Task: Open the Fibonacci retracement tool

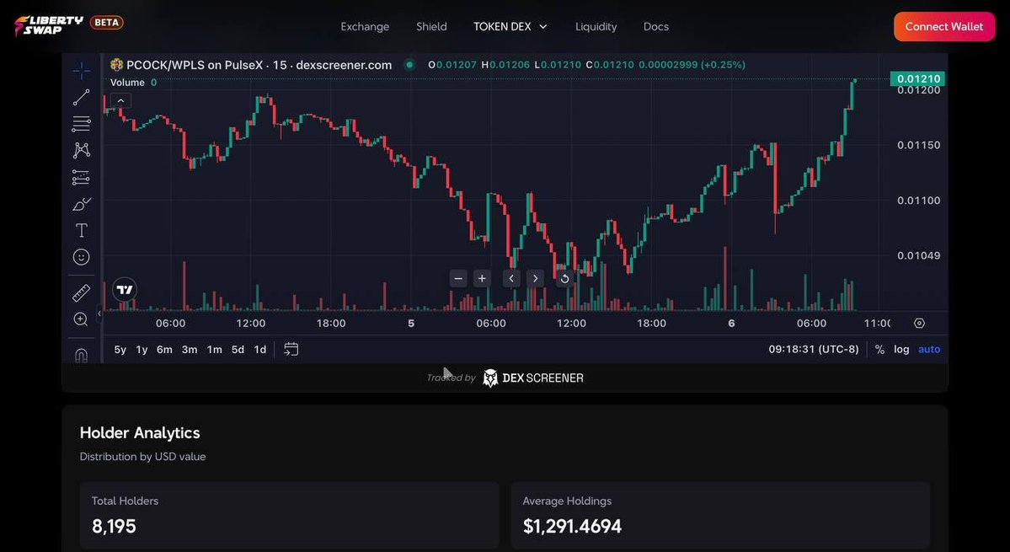Action: 81,124
